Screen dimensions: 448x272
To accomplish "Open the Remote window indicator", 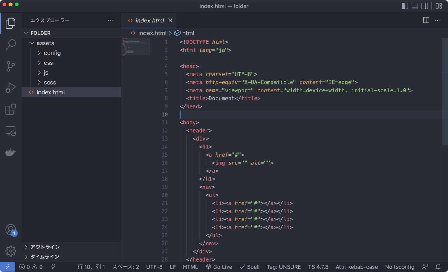I will click(8, 267).
